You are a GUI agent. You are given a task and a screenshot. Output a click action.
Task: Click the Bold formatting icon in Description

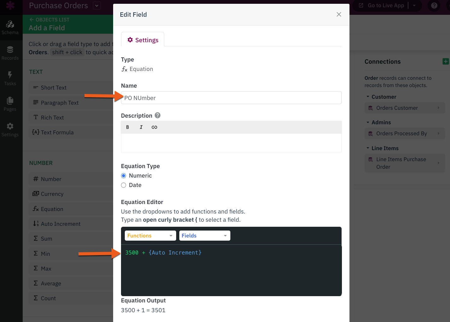[128, 127]
